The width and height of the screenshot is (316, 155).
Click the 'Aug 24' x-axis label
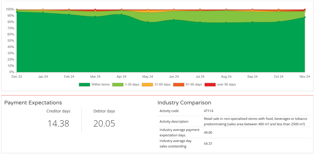[226, 76]
